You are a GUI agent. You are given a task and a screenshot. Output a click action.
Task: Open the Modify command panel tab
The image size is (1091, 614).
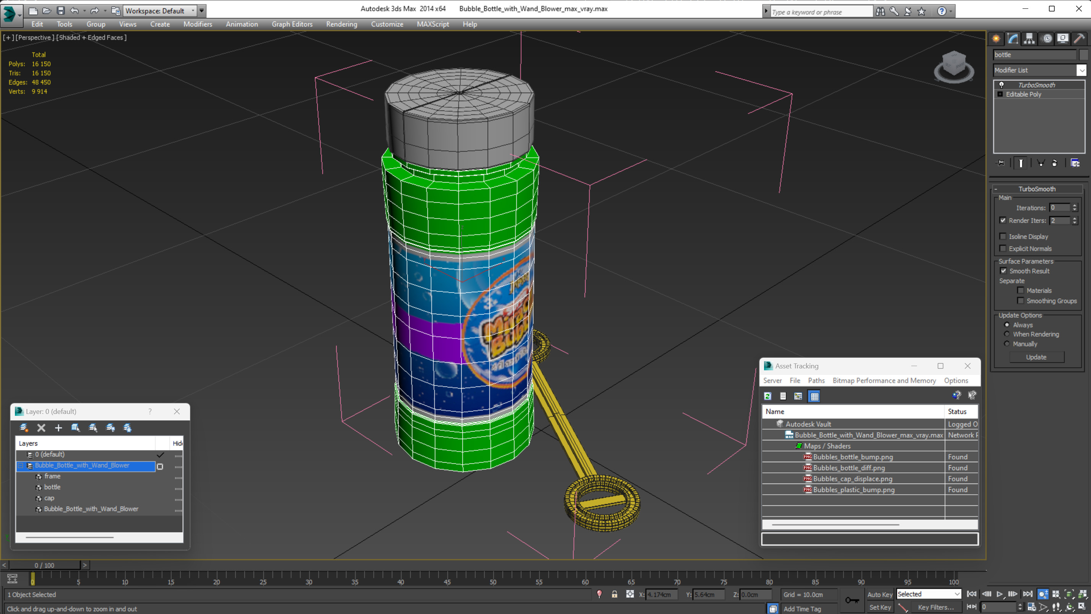tap(1013, 39)
